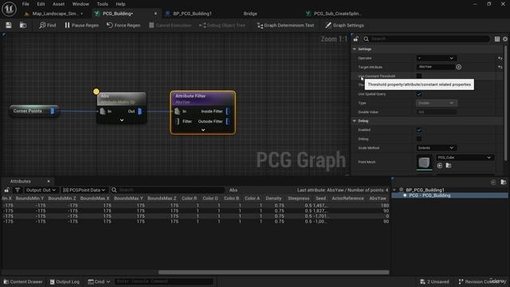The image size is (510, 287).
Task: Click the Abs node inspect marker dot
Action: click(x=96, y=92)
